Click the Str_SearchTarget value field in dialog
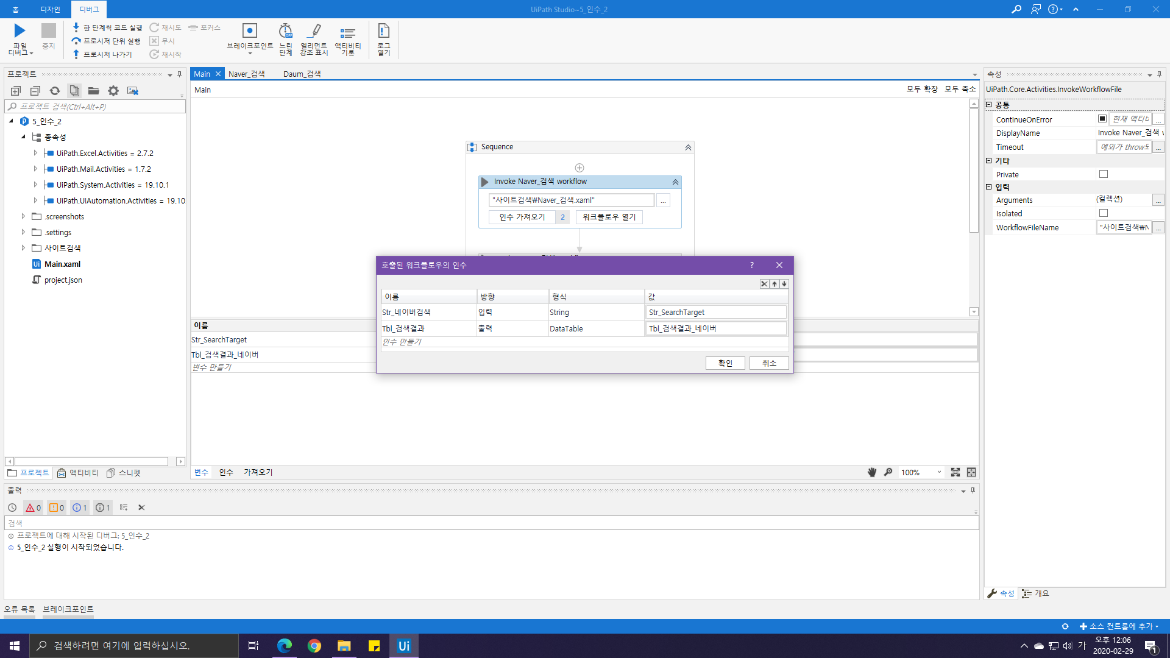This screenshot has width=1170, height=658. tap(715, 313)
